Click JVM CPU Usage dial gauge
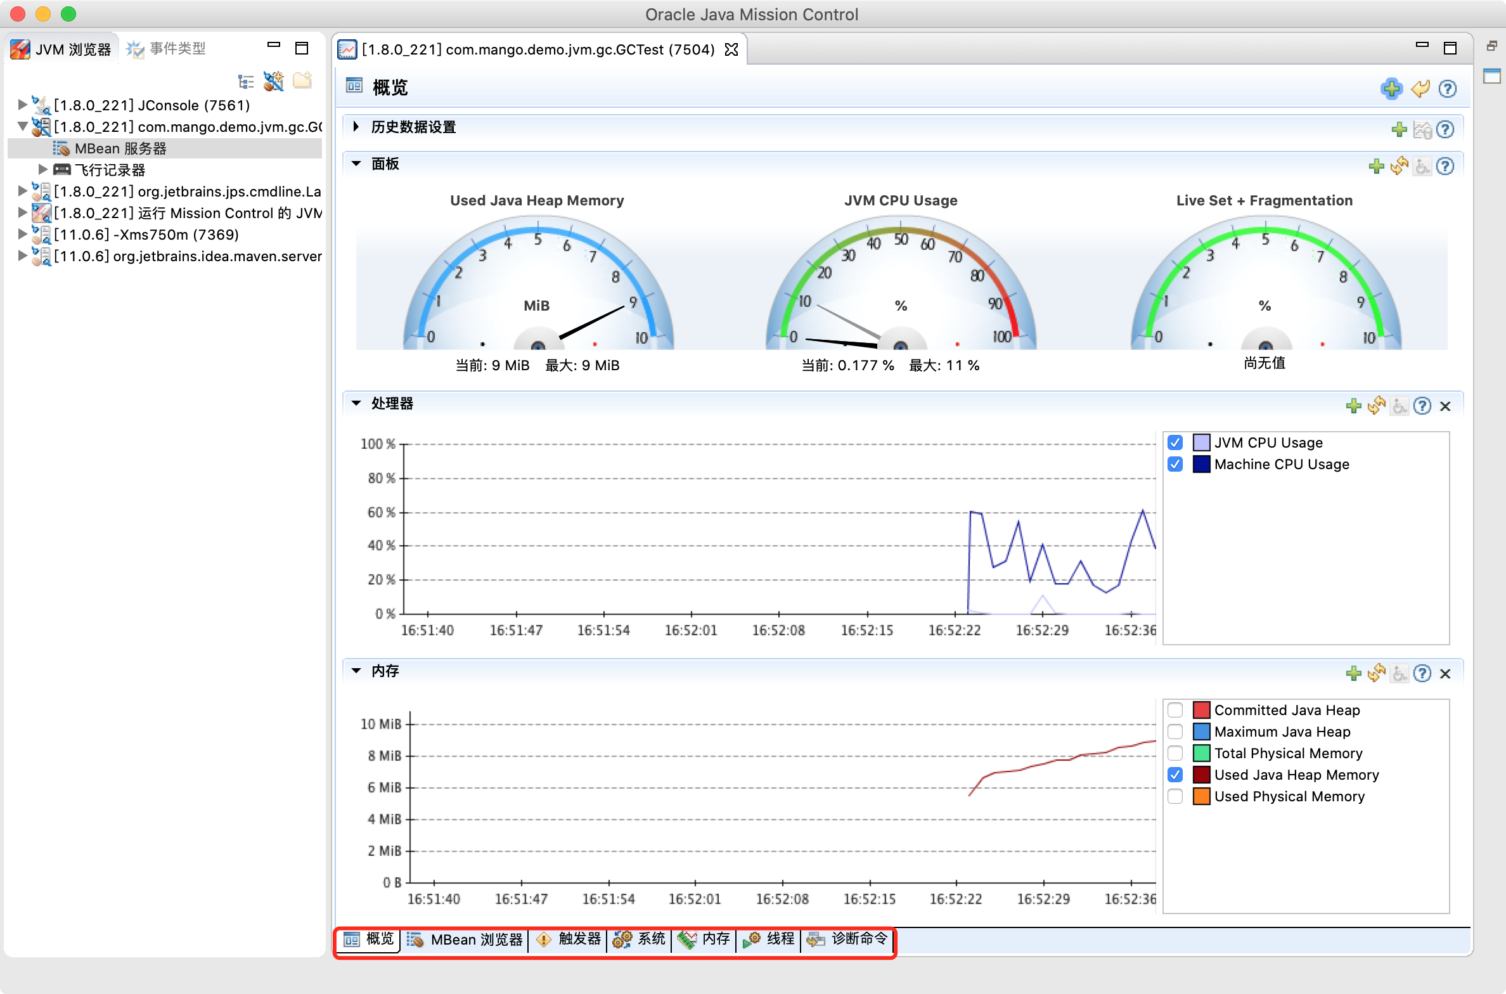 (x=901, y=283)
